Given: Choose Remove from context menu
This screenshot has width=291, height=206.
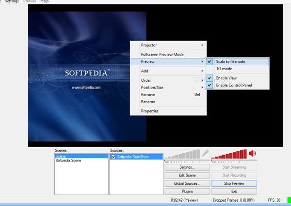Looking at the screenshot, I should click(x=168, y=95).
